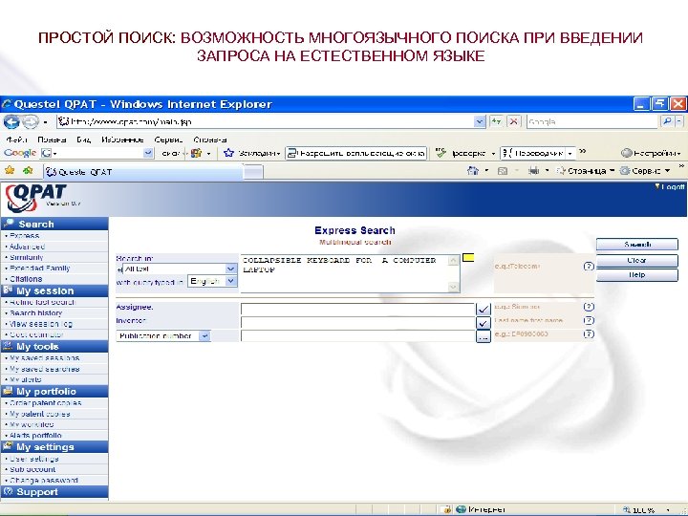Screen dimensions: 688x516
Task: Open the 'All text' search field dropdown
Action: pyautogui.click(x=230, y=269)
